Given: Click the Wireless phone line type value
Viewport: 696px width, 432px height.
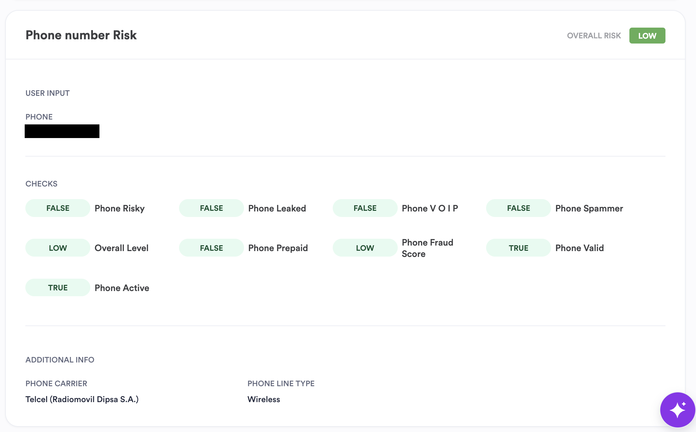Looking at the screenshot, I should 264,399.
